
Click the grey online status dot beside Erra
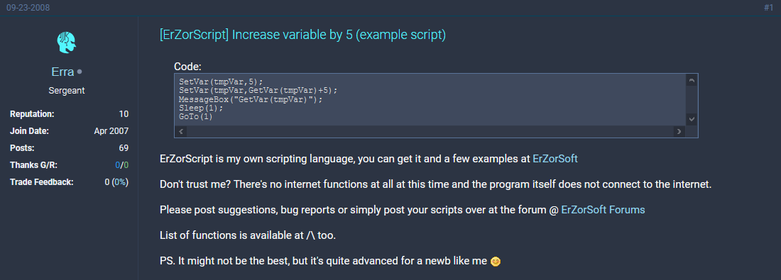[80, 72]
